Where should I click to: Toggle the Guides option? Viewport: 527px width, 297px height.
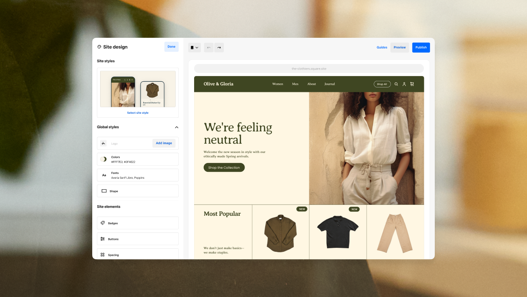click(382, 47)
